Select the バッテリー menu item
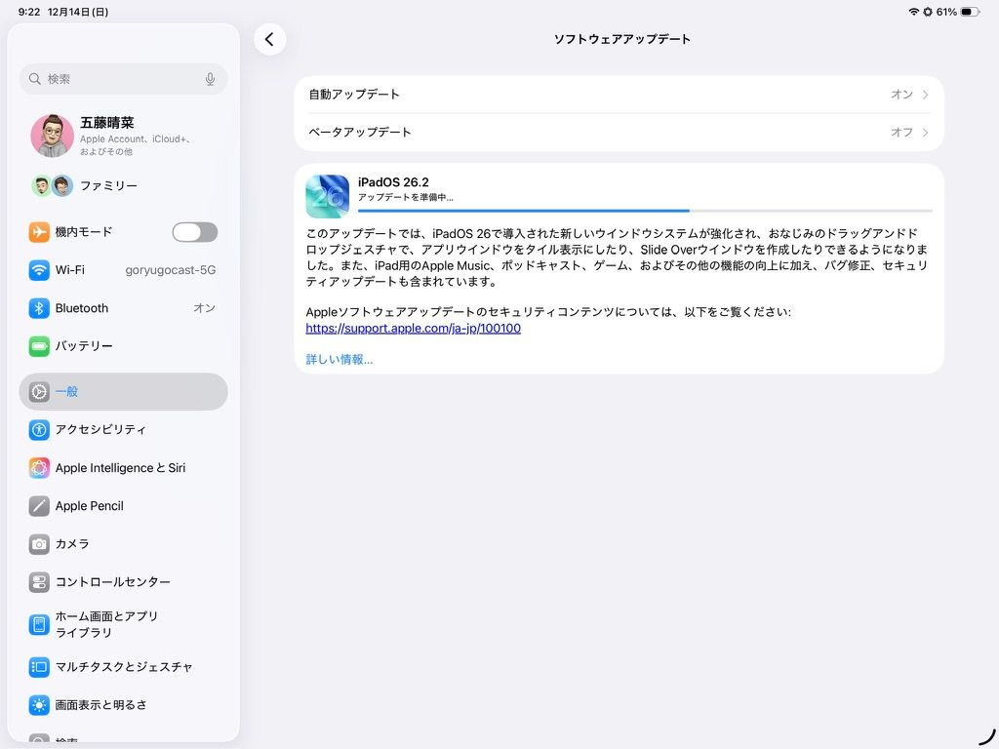The height and width of the screenshot is (749, 999). [x=124, y=346]
